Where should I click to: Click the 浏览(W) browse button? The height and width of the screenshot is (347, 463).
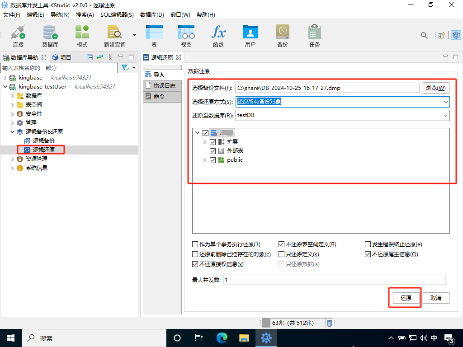click(x=436, y=88)
